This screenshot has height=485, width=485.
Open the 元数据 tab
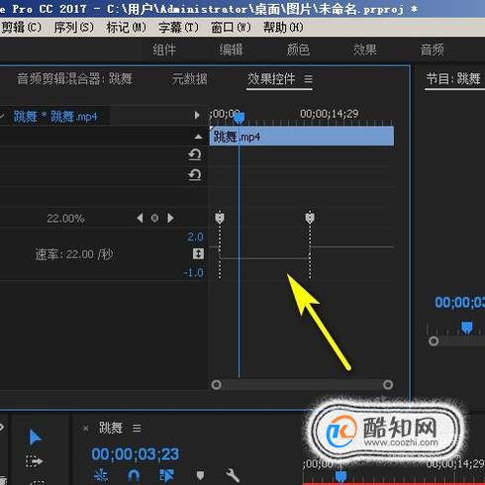(x=190, y=79)
